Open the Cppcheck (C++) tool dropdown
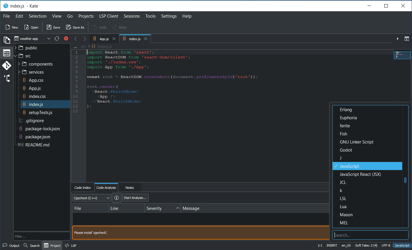The height and width of the screenshot is (250, 412). 92,198
